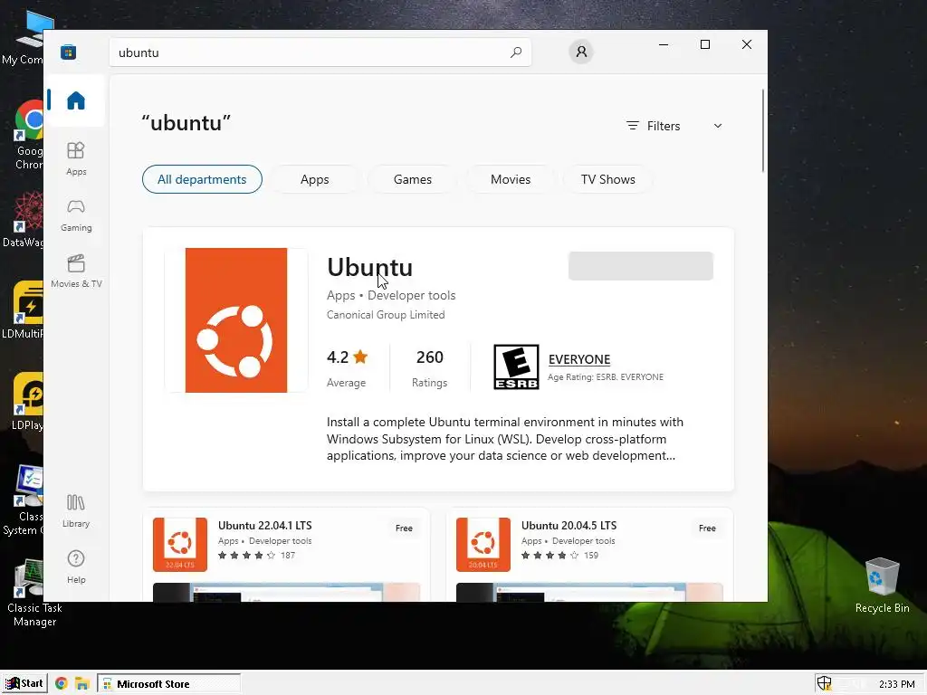Open Library in Store sidebar
927x695 pixels.
point(76,510)
